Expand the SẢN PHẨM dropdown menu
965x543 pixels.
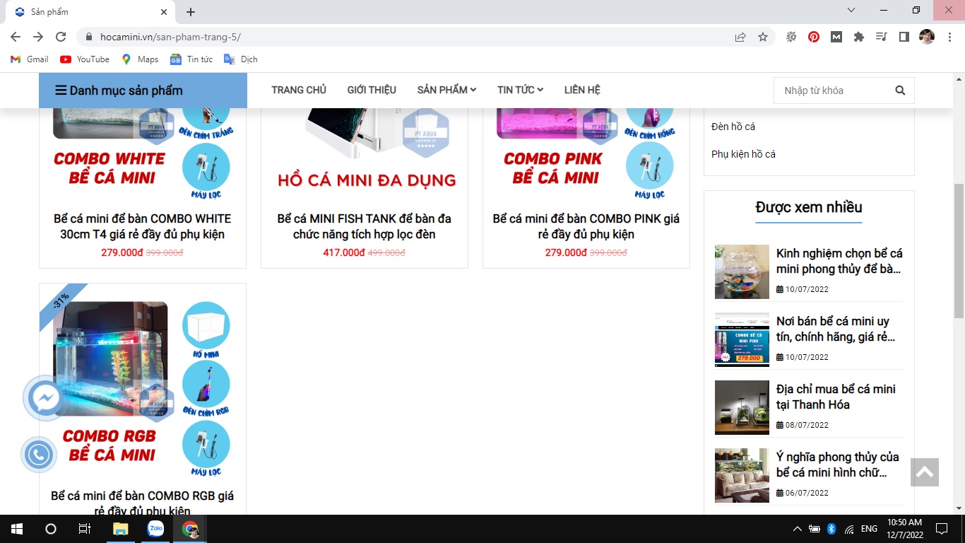tap(446, 90)
